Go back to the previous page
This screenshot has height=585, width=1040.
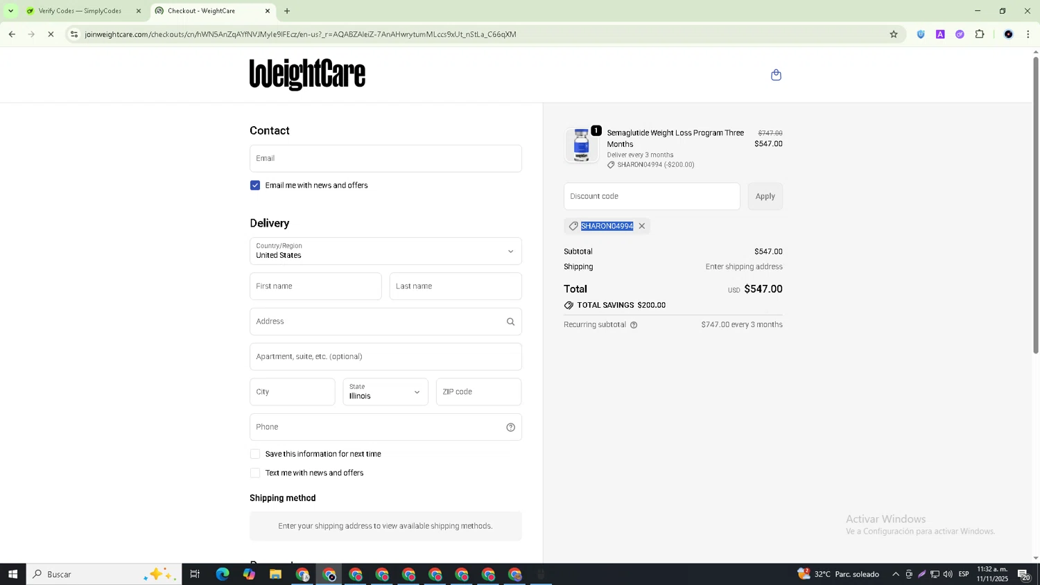[x=12, y=34]
